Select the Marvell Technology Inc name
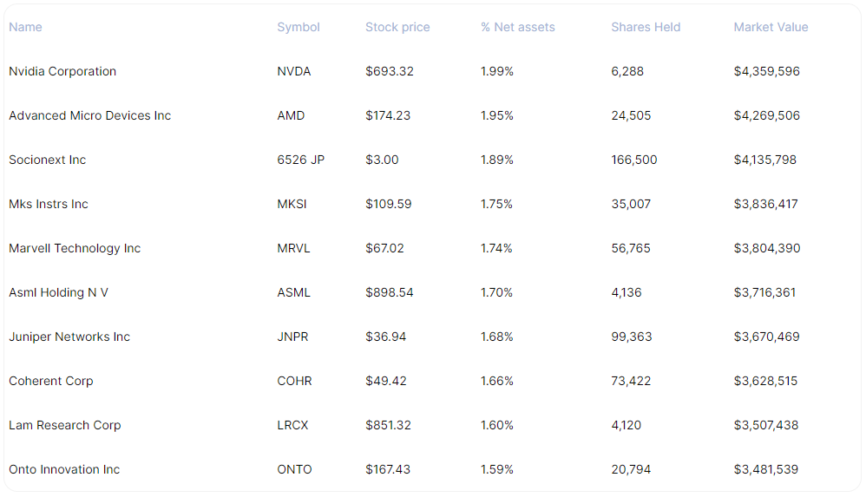 (75, 248)
